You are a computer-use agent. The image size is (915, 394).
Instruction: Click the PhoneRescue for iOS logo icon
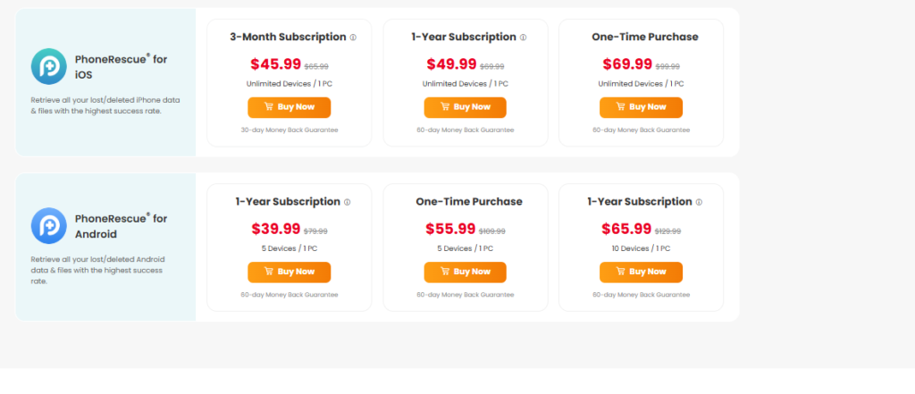coord(48,66)
